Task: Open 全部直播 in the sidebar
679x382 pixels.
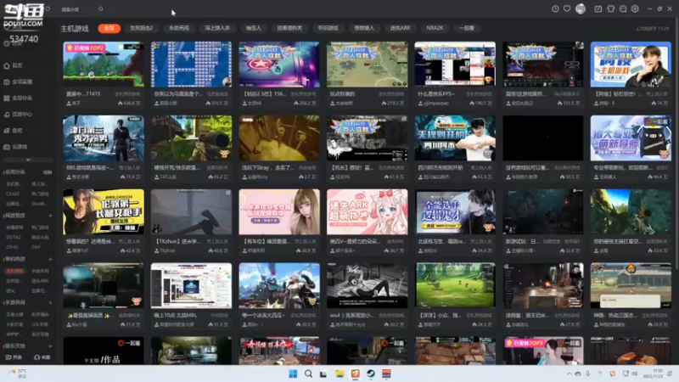Action: click(x=18, y=81)
